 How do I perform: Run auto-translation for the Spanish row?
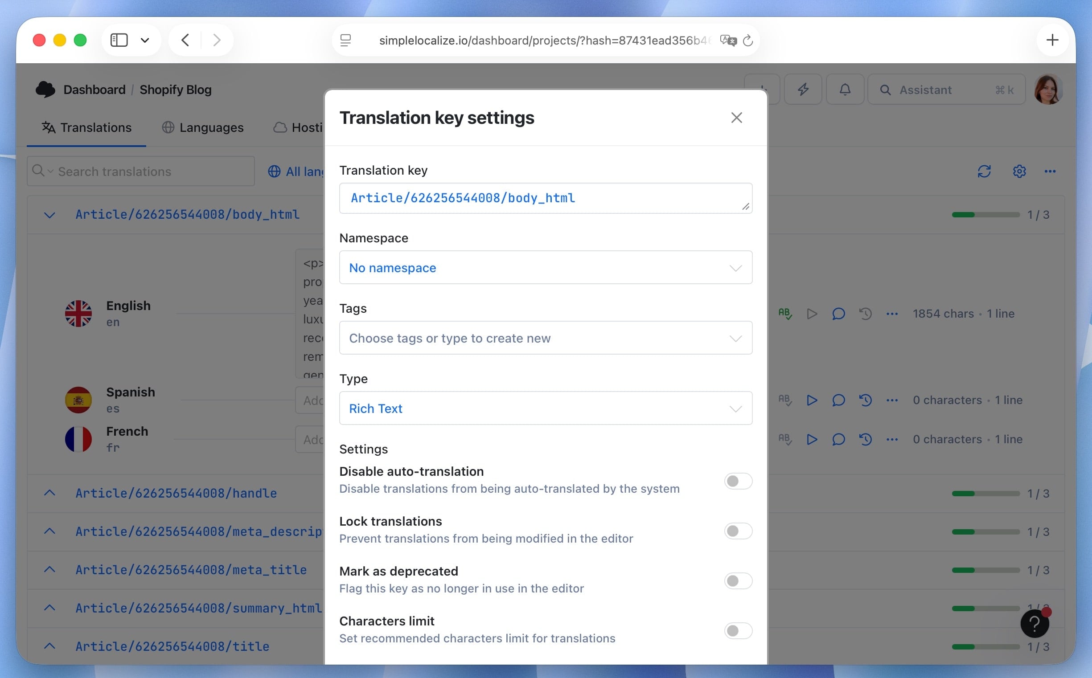tap(811, 400)
